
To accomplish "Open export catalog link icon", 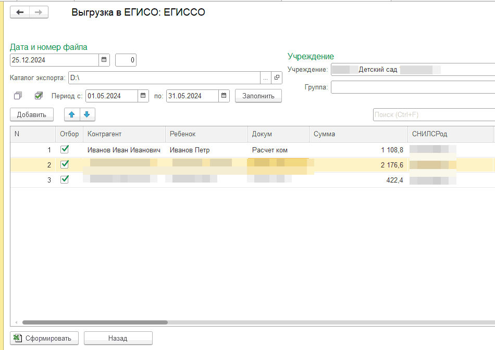I will [x=277, y=78].
